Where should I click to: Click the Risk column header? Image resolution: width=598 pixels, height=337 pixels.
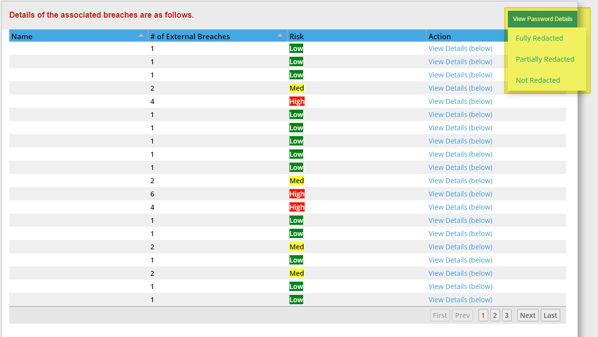(x=357, y=36)
